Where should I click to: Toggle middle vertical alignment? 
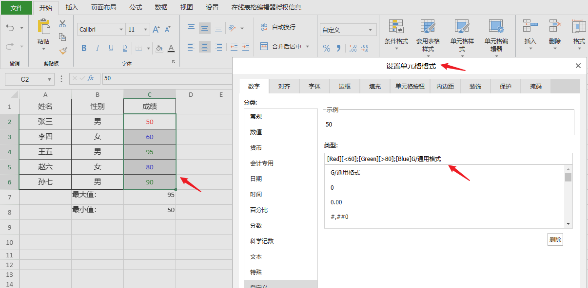205,28
